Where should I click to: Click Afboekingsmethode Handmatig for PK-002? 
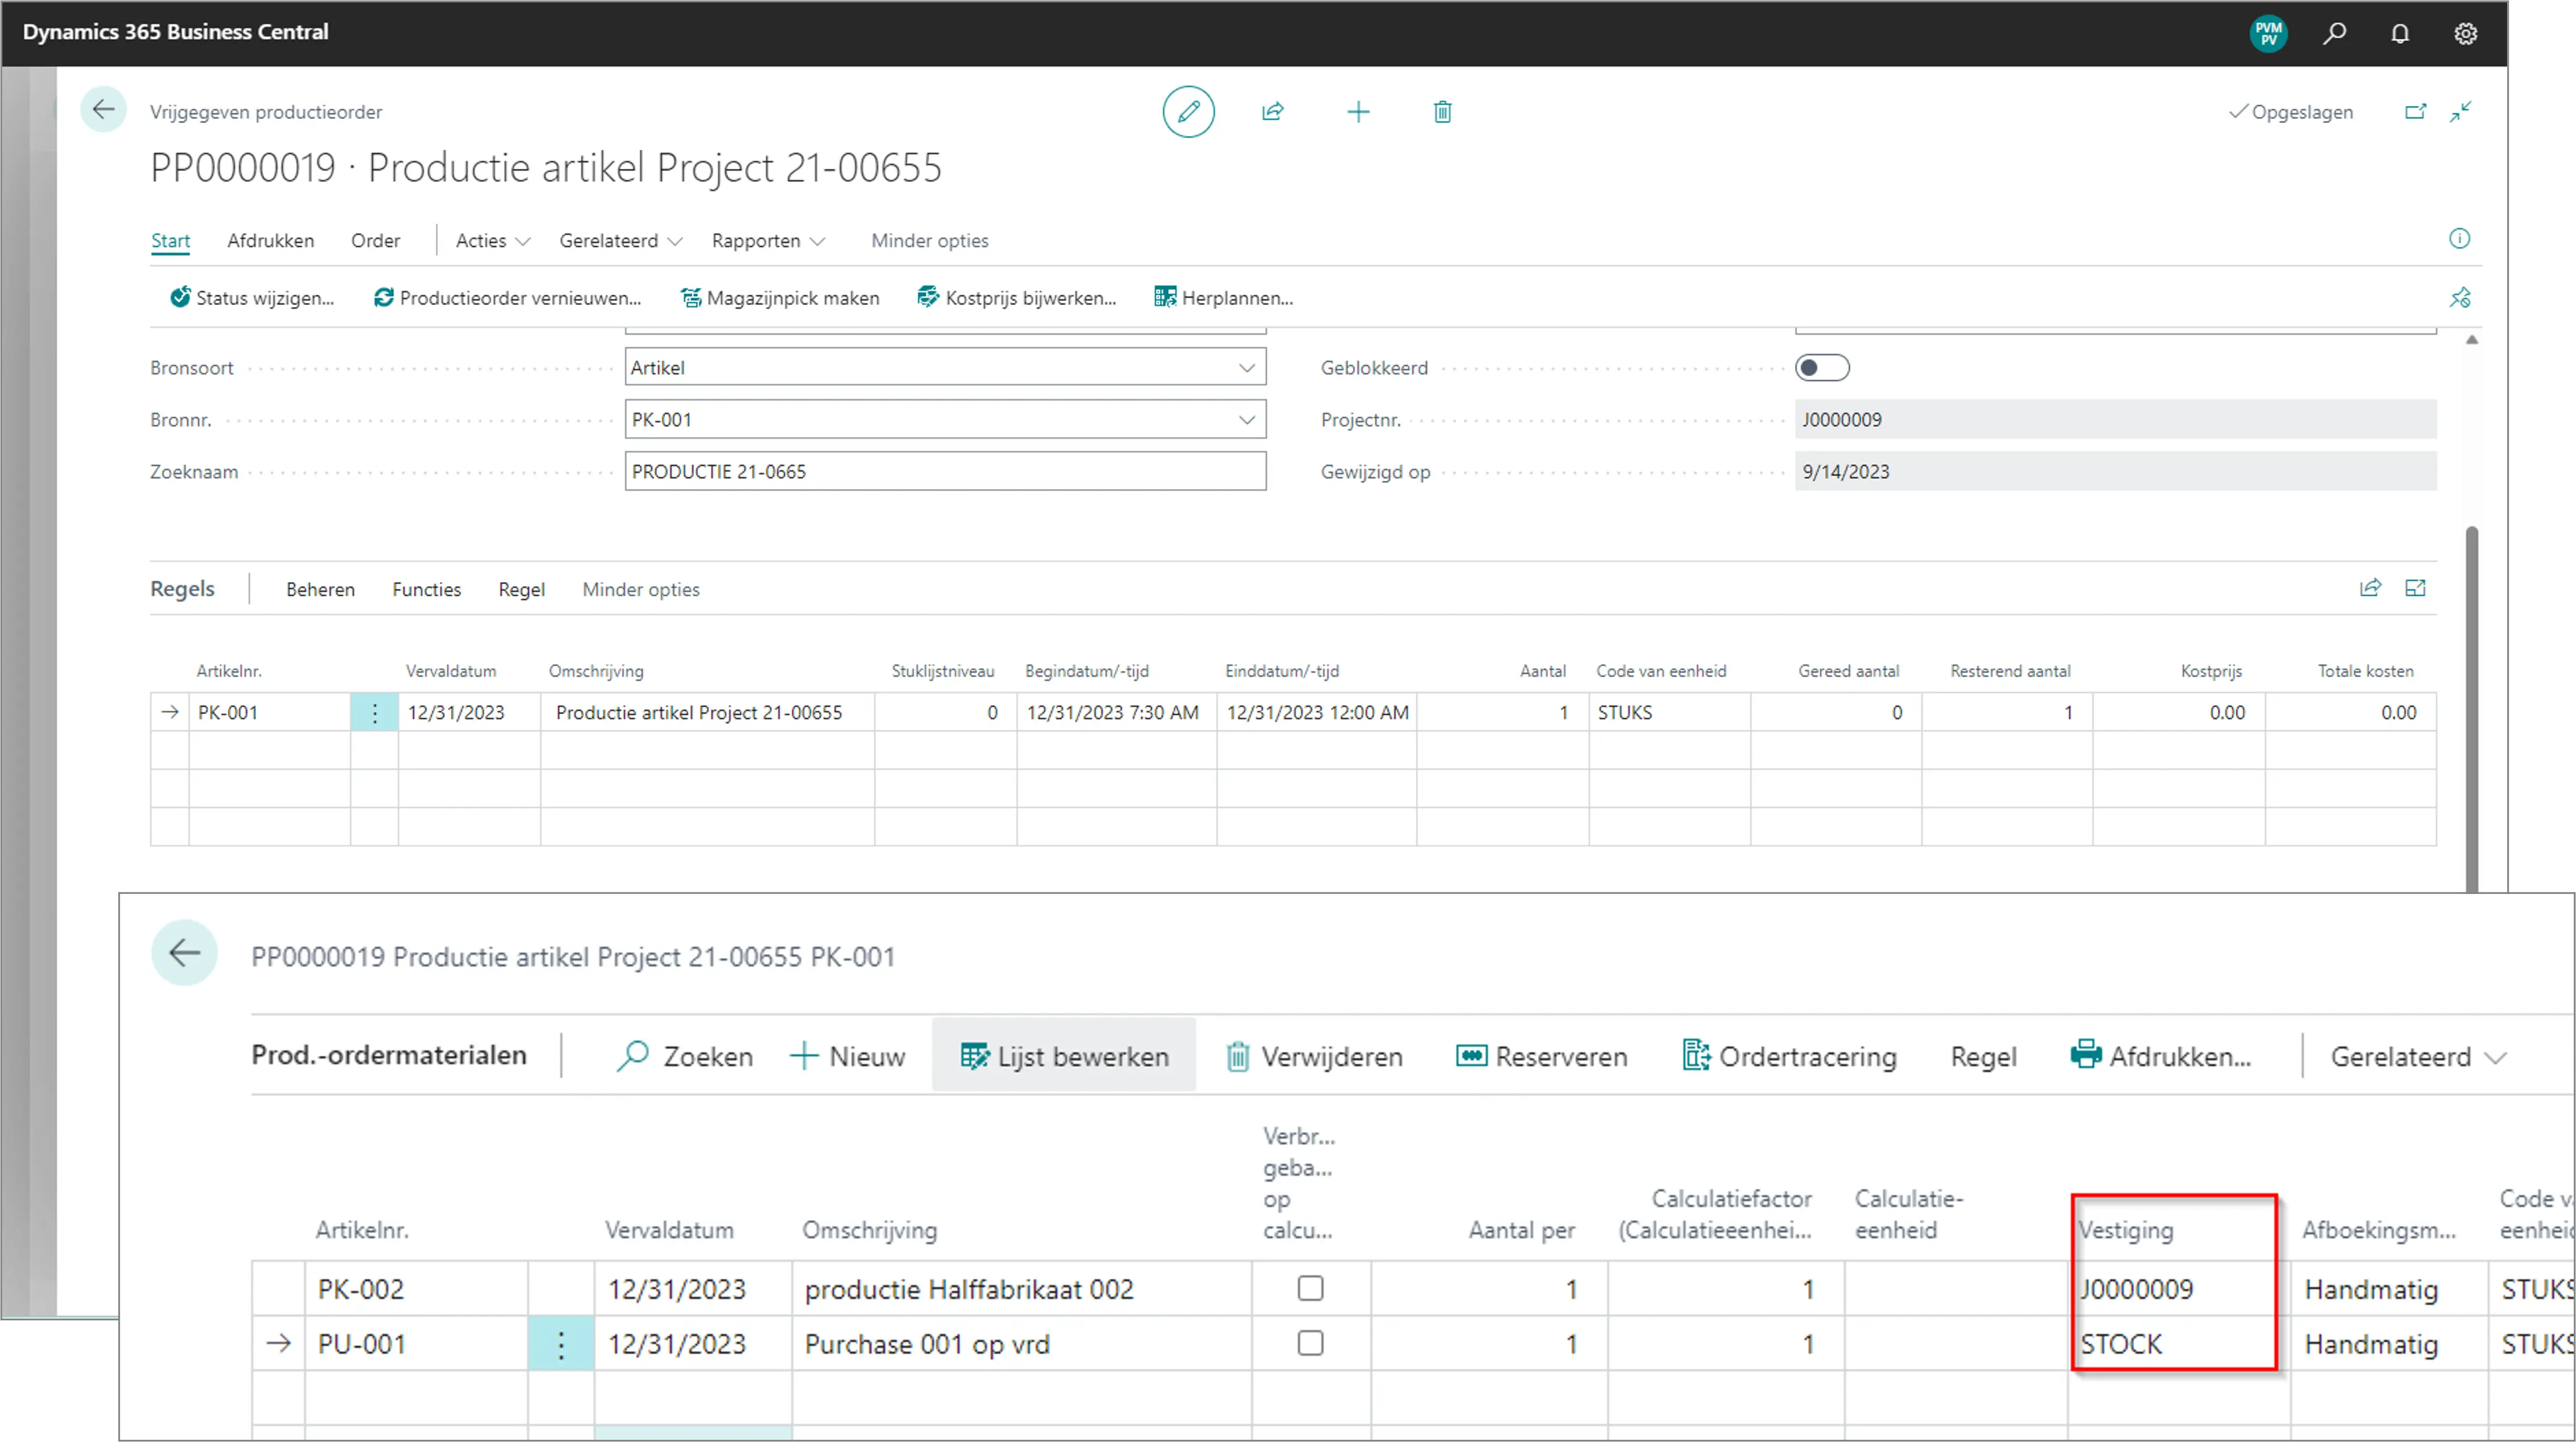[x=2389, y=1290]
